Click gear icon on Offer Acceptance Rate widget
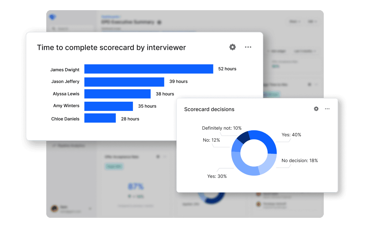 tap(158, 157)
